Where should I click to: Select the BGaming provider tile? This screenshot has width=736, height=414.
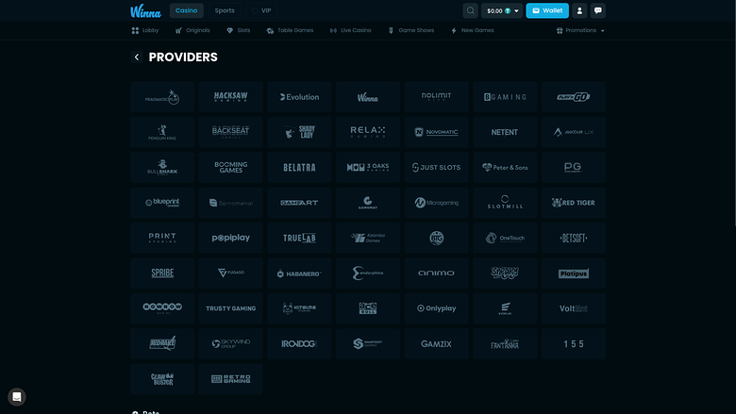pos(505,97)
